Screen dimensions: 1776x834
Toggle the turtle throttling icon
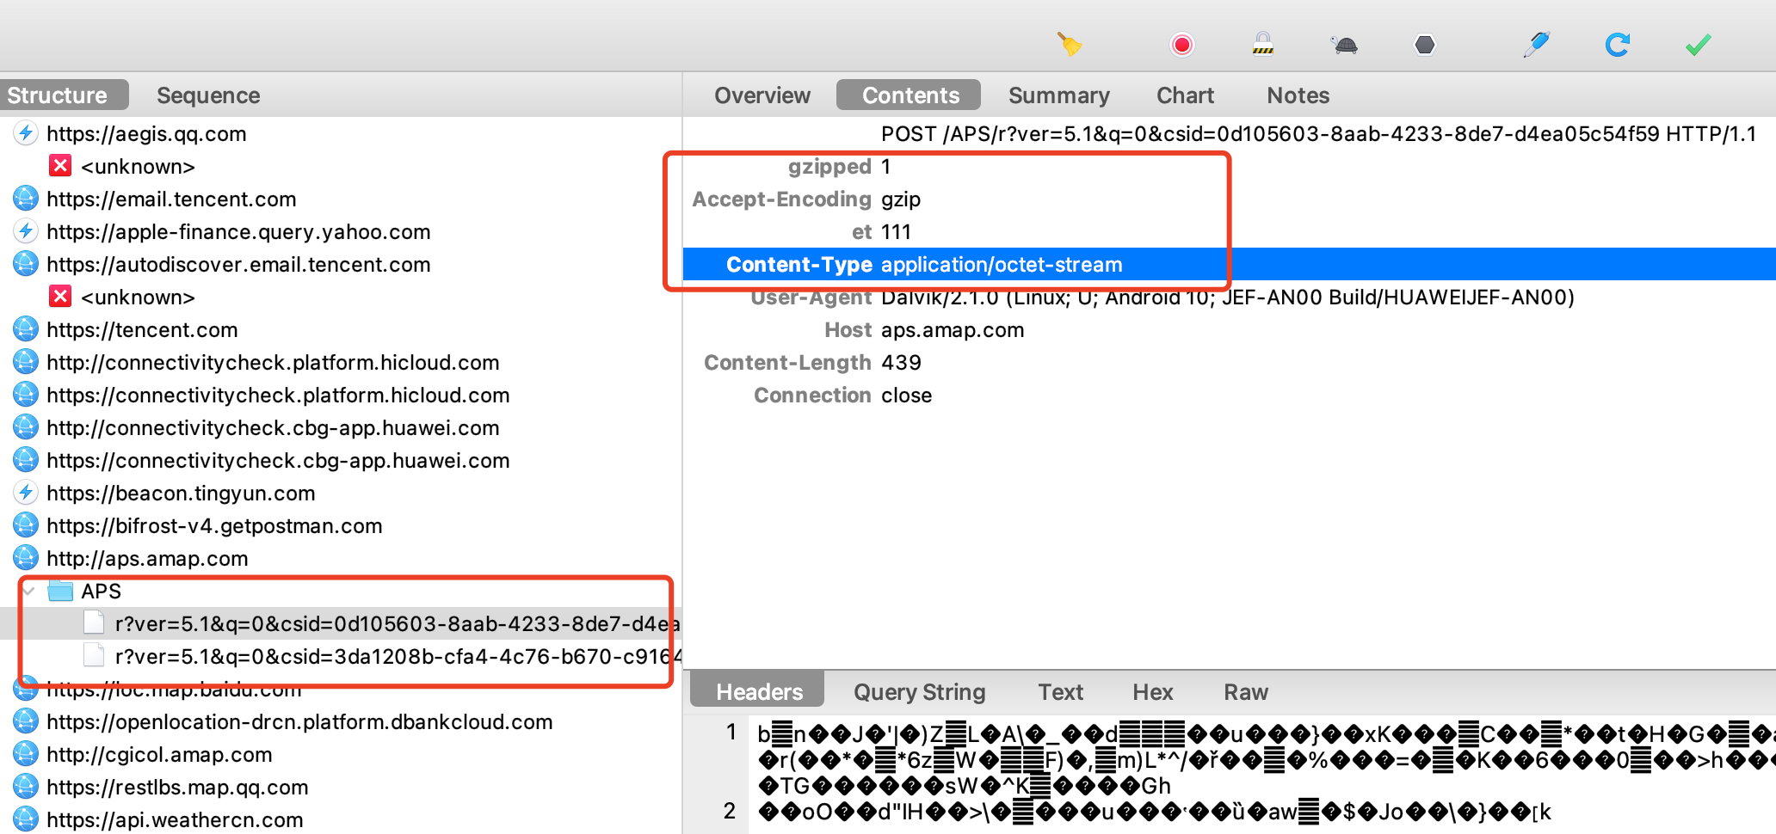click(1344, 45)
